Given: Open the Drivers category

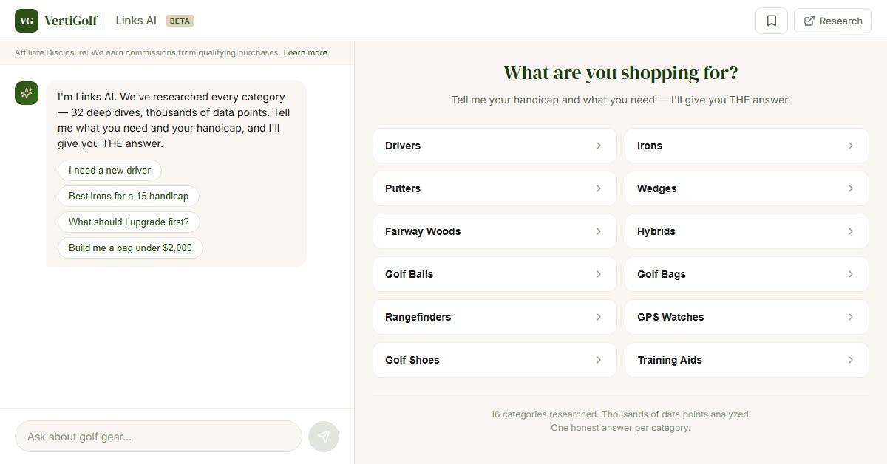Looking at the screenshot, I should 495,146.
